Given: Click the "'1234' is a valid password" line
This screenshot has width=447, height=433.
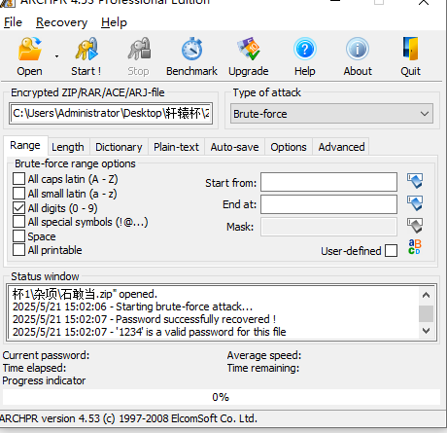Looking at the screenshot, I should click(x=149, y=332).
